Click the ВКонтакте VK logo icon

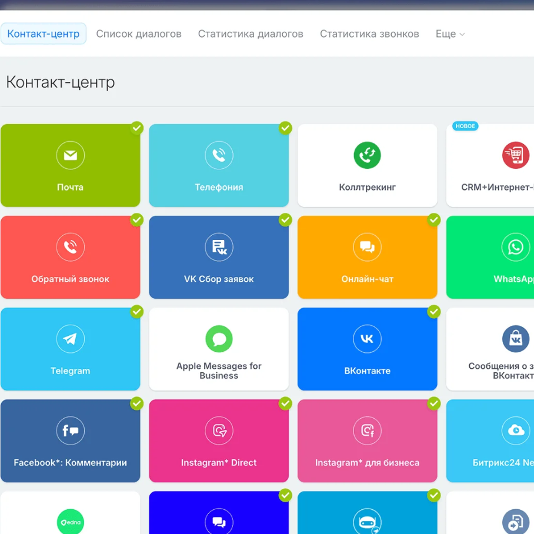[367, 339]
